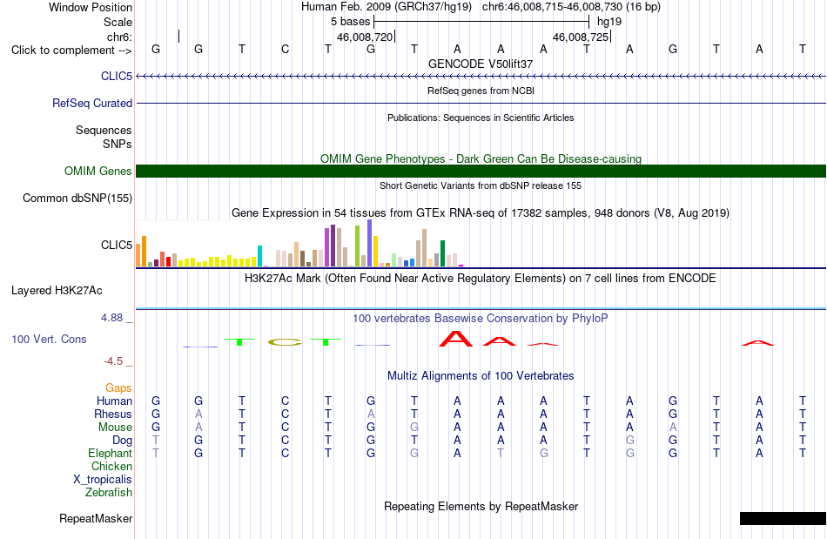Click the C base in the top sequence row
Image resolution: width=827 pixels, height=539 pixels.
pos(285,49)
